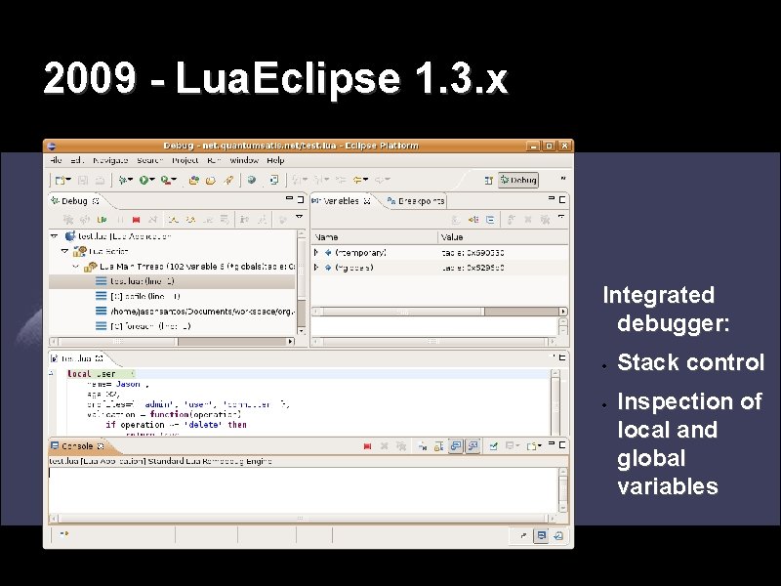Collapse the Lua Main Thread node
781x586 pixels.
coord(76,267)
